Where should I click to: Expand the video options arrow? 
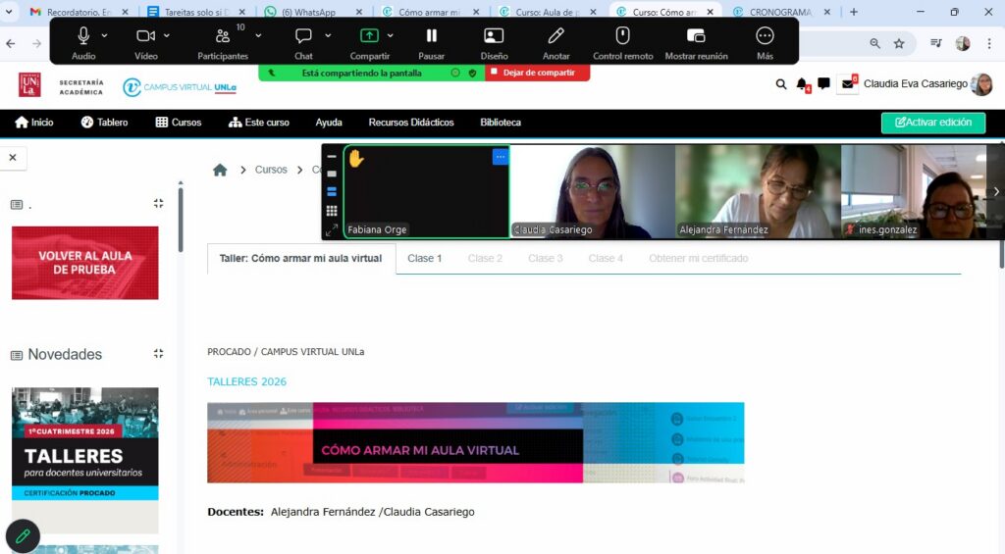[x=166, y=35]
